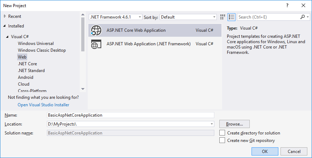Click the search magnifier icon

[x=303, y=17]
